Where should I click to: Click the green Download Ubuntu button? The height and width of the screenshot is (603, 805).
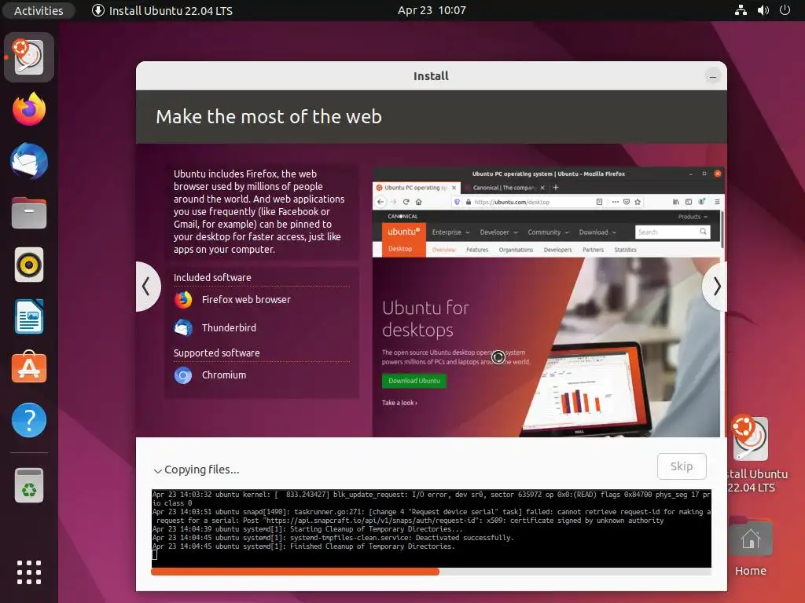pyautogui.click(x=414, y=381)
